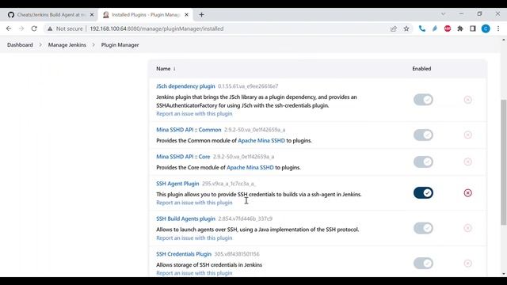Click the scrollbar down arrow
The image size is (507, 285).
[x=504, y=274]
